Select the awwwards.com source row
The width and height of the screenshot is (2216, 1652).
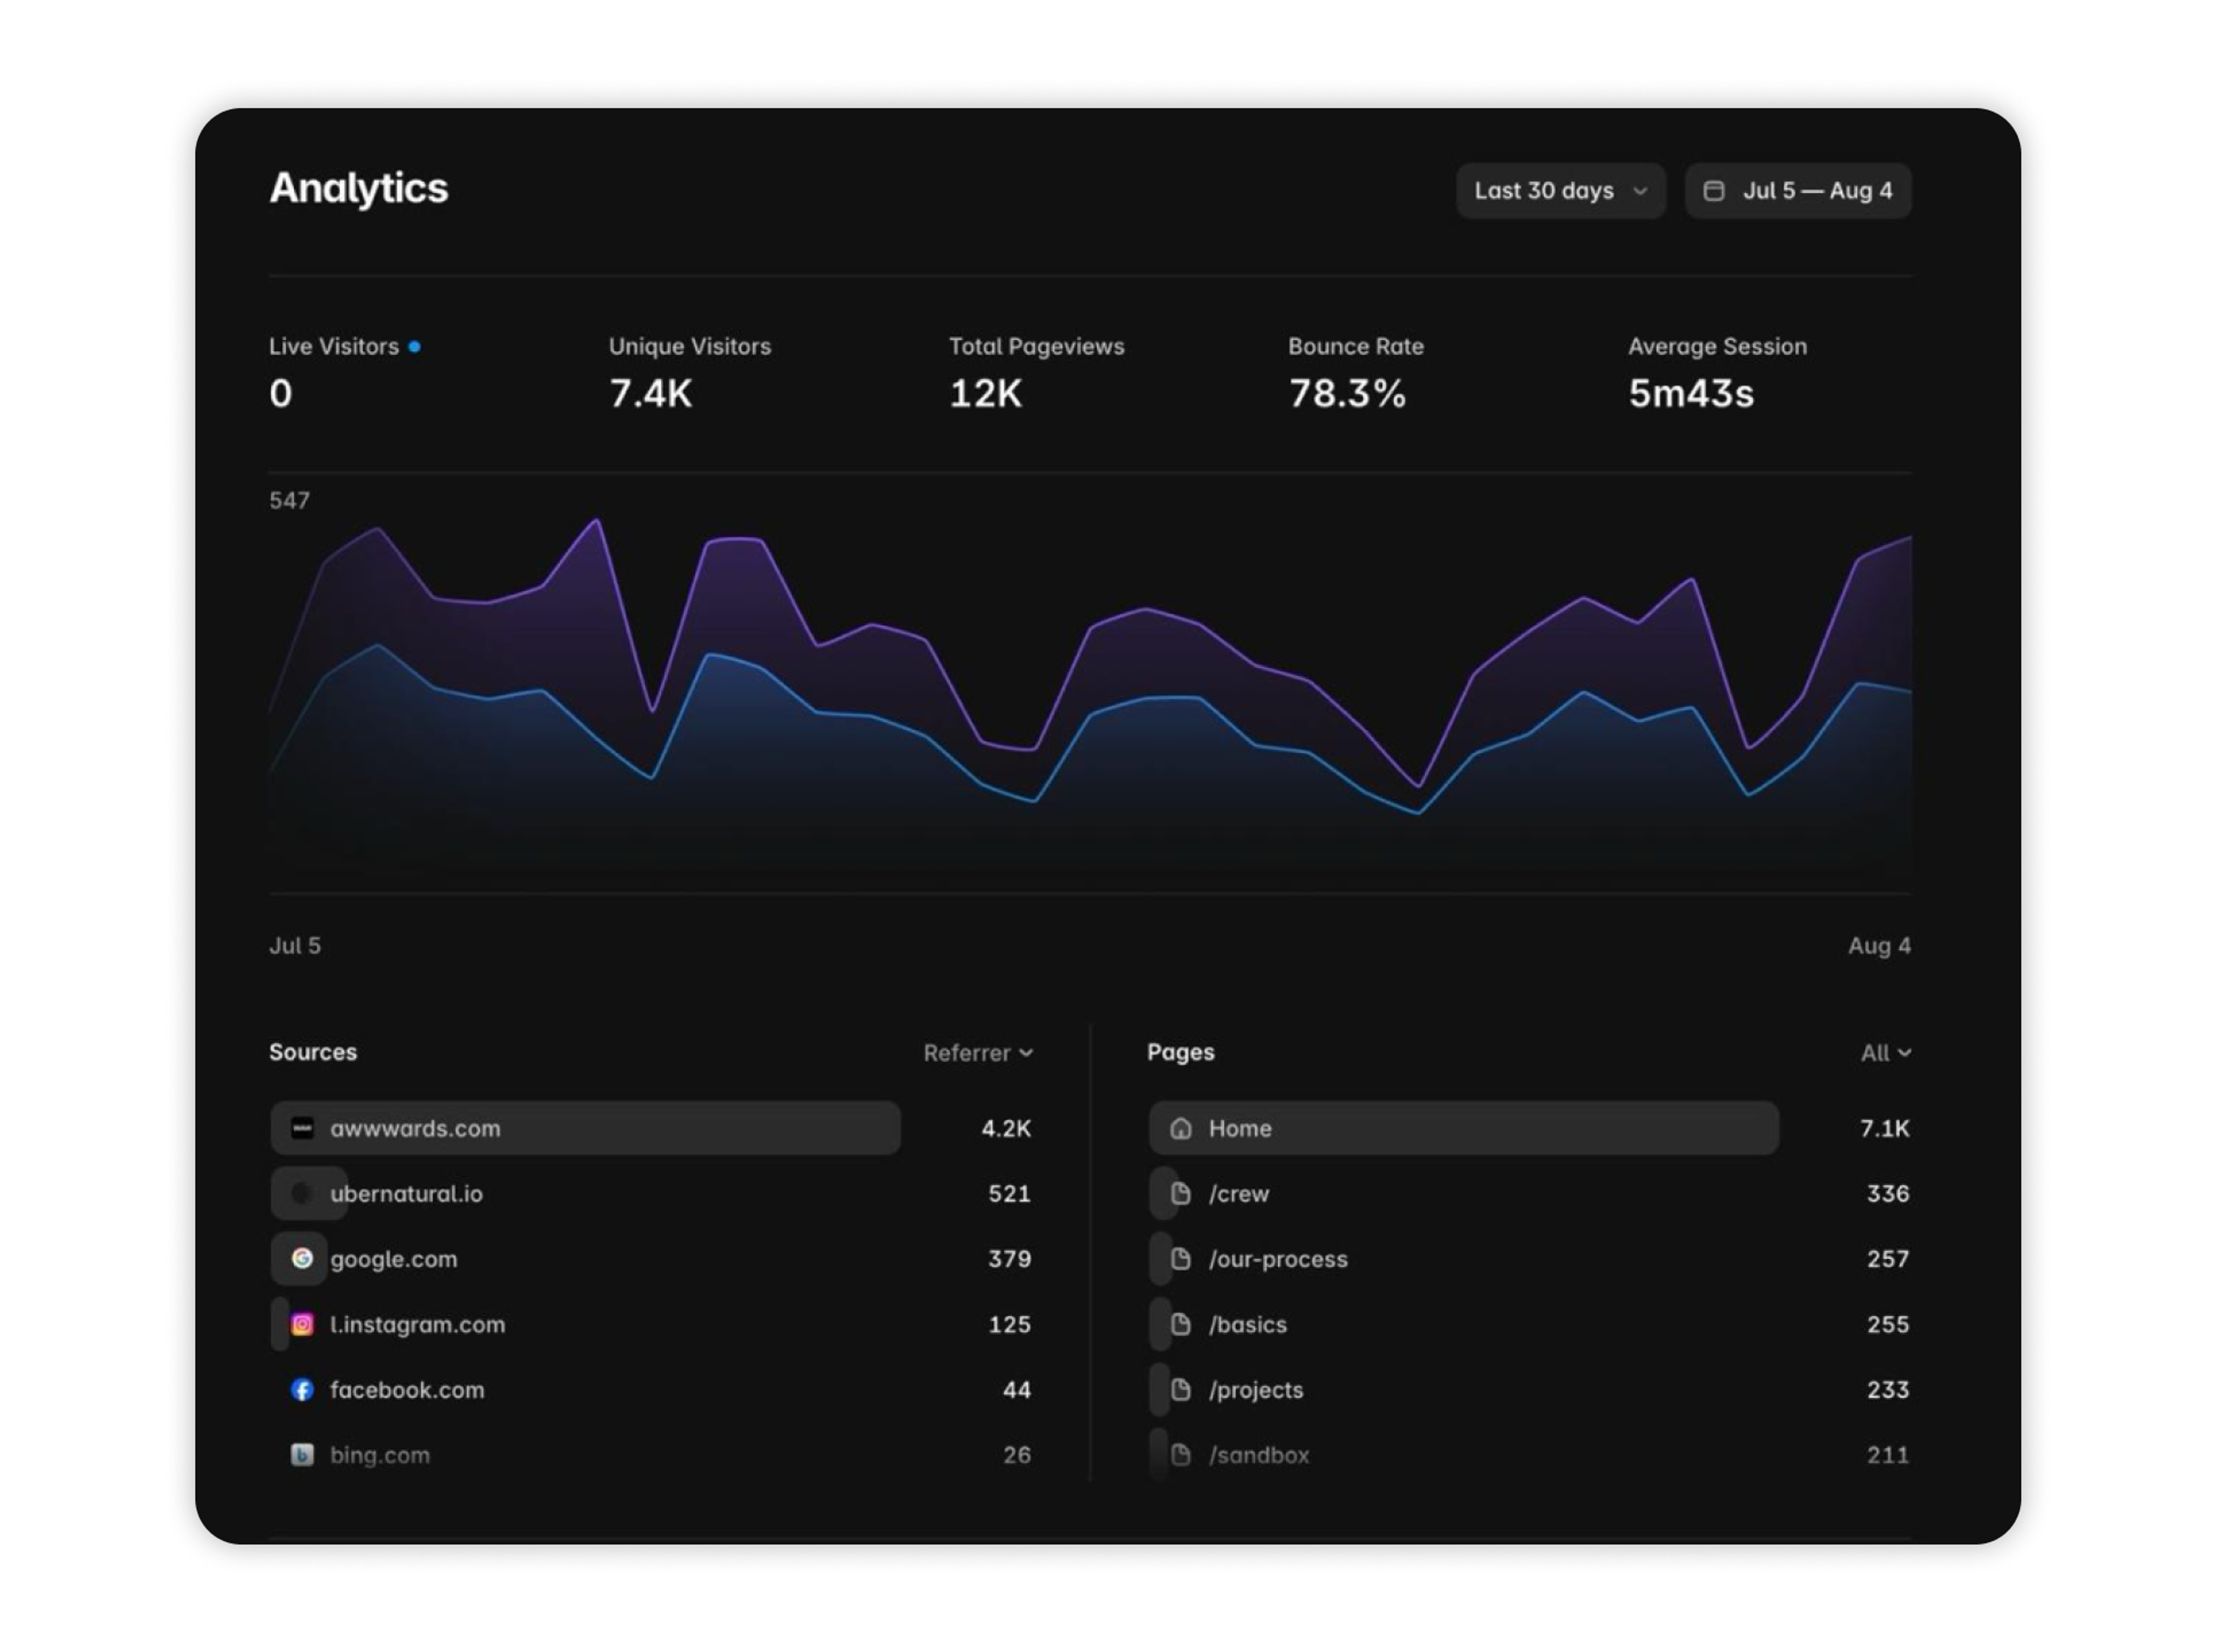(652, 1128)
